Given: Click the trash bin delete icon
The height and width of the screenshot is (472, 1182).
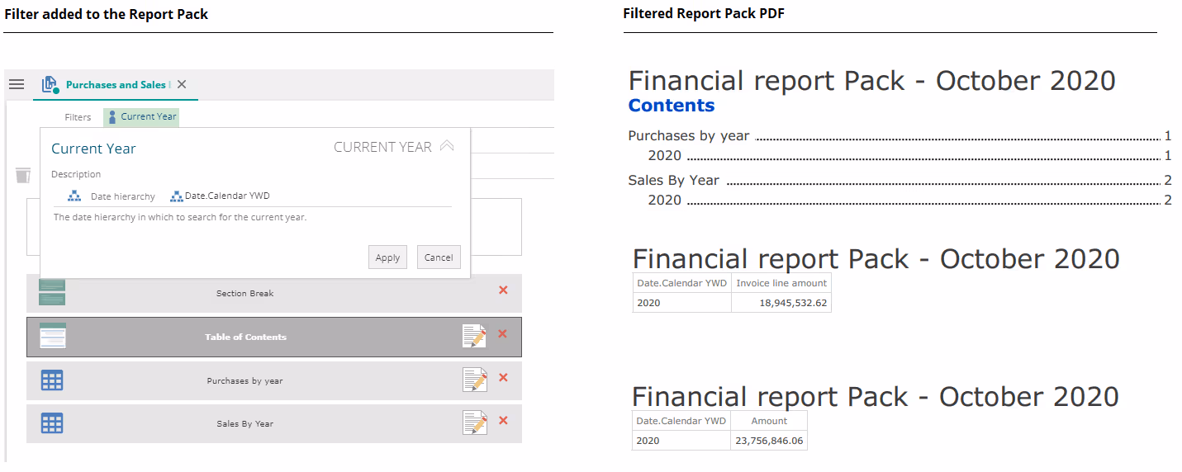Looking at the screenshot, I should [x=23, y=175].
